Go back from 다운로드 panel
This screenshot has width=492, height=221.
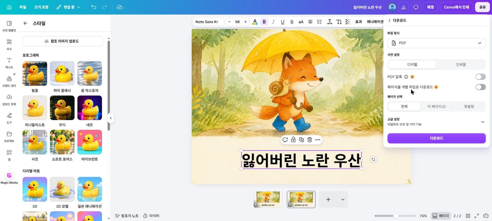(389, 20)
